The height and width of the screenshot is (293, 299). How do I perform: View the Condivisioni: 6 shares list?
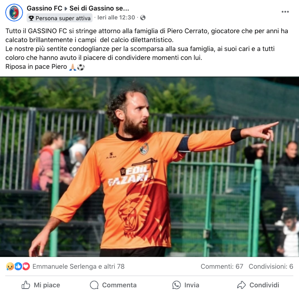271,266
